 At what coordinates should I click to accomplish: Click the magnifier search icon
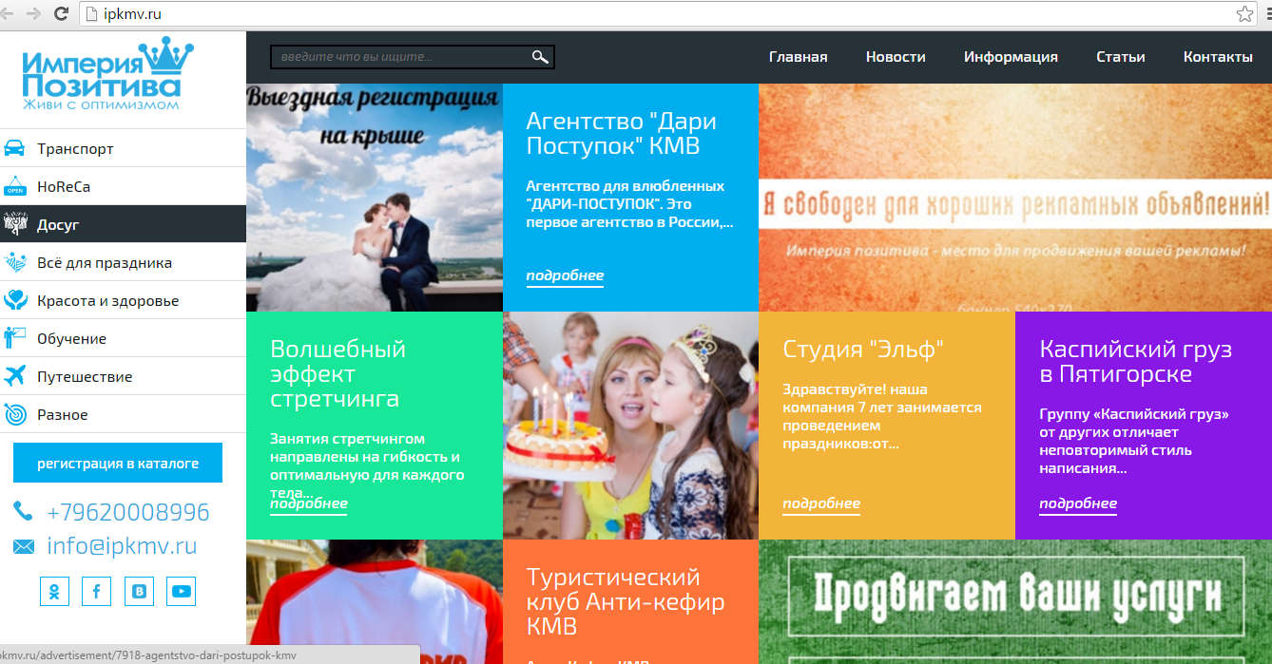pos(540,57)
